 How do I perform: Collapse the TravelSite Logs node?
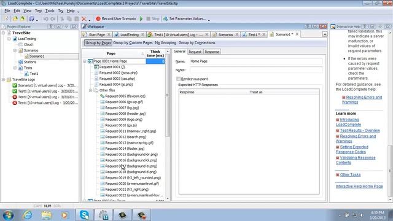4,80
